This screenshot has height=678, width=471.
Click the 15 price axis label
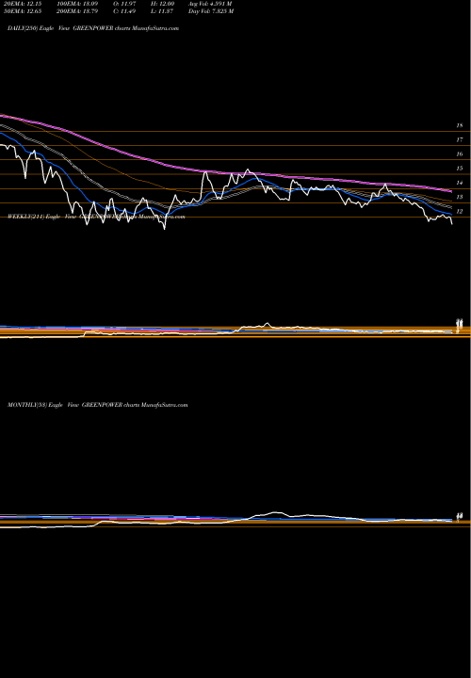coord(460,169)
